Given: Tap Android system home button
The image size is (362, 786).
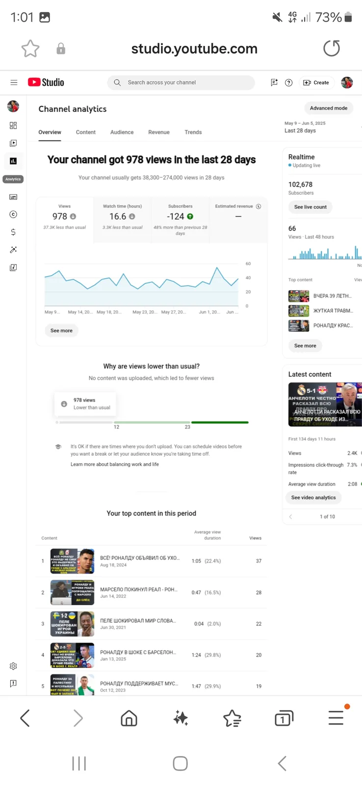Looking at the screenshot, I should (181, 763).
